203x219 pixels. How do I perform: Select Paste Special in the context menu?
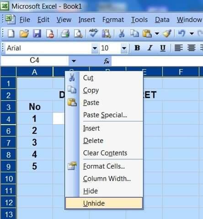click(105, 115)
